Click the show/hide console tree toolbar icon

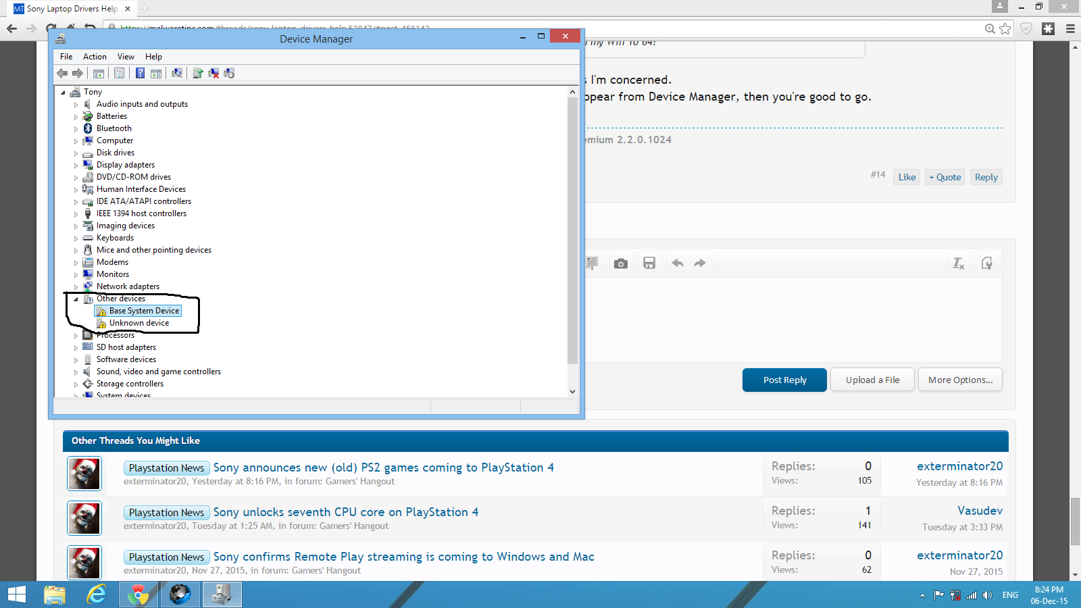[99, 73]
